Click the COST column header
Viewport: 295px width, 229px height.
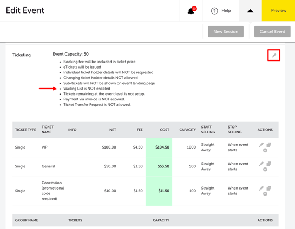[x=165, y=130]
